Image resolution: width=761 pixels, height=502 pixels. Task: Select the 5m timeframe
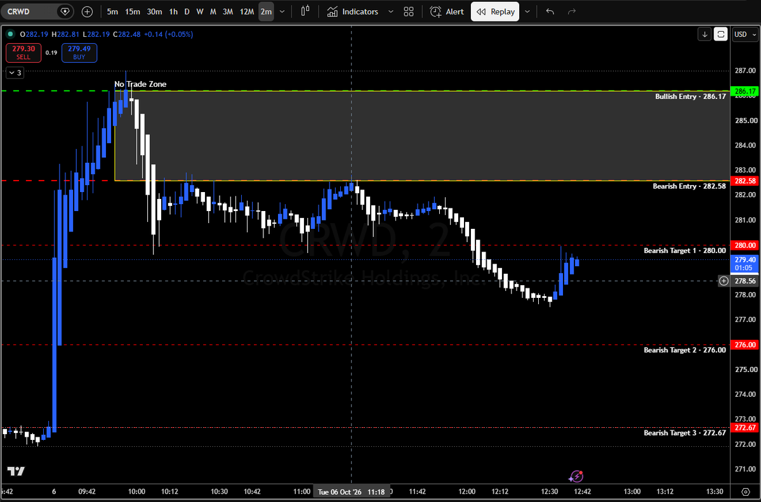coord(112,11)
